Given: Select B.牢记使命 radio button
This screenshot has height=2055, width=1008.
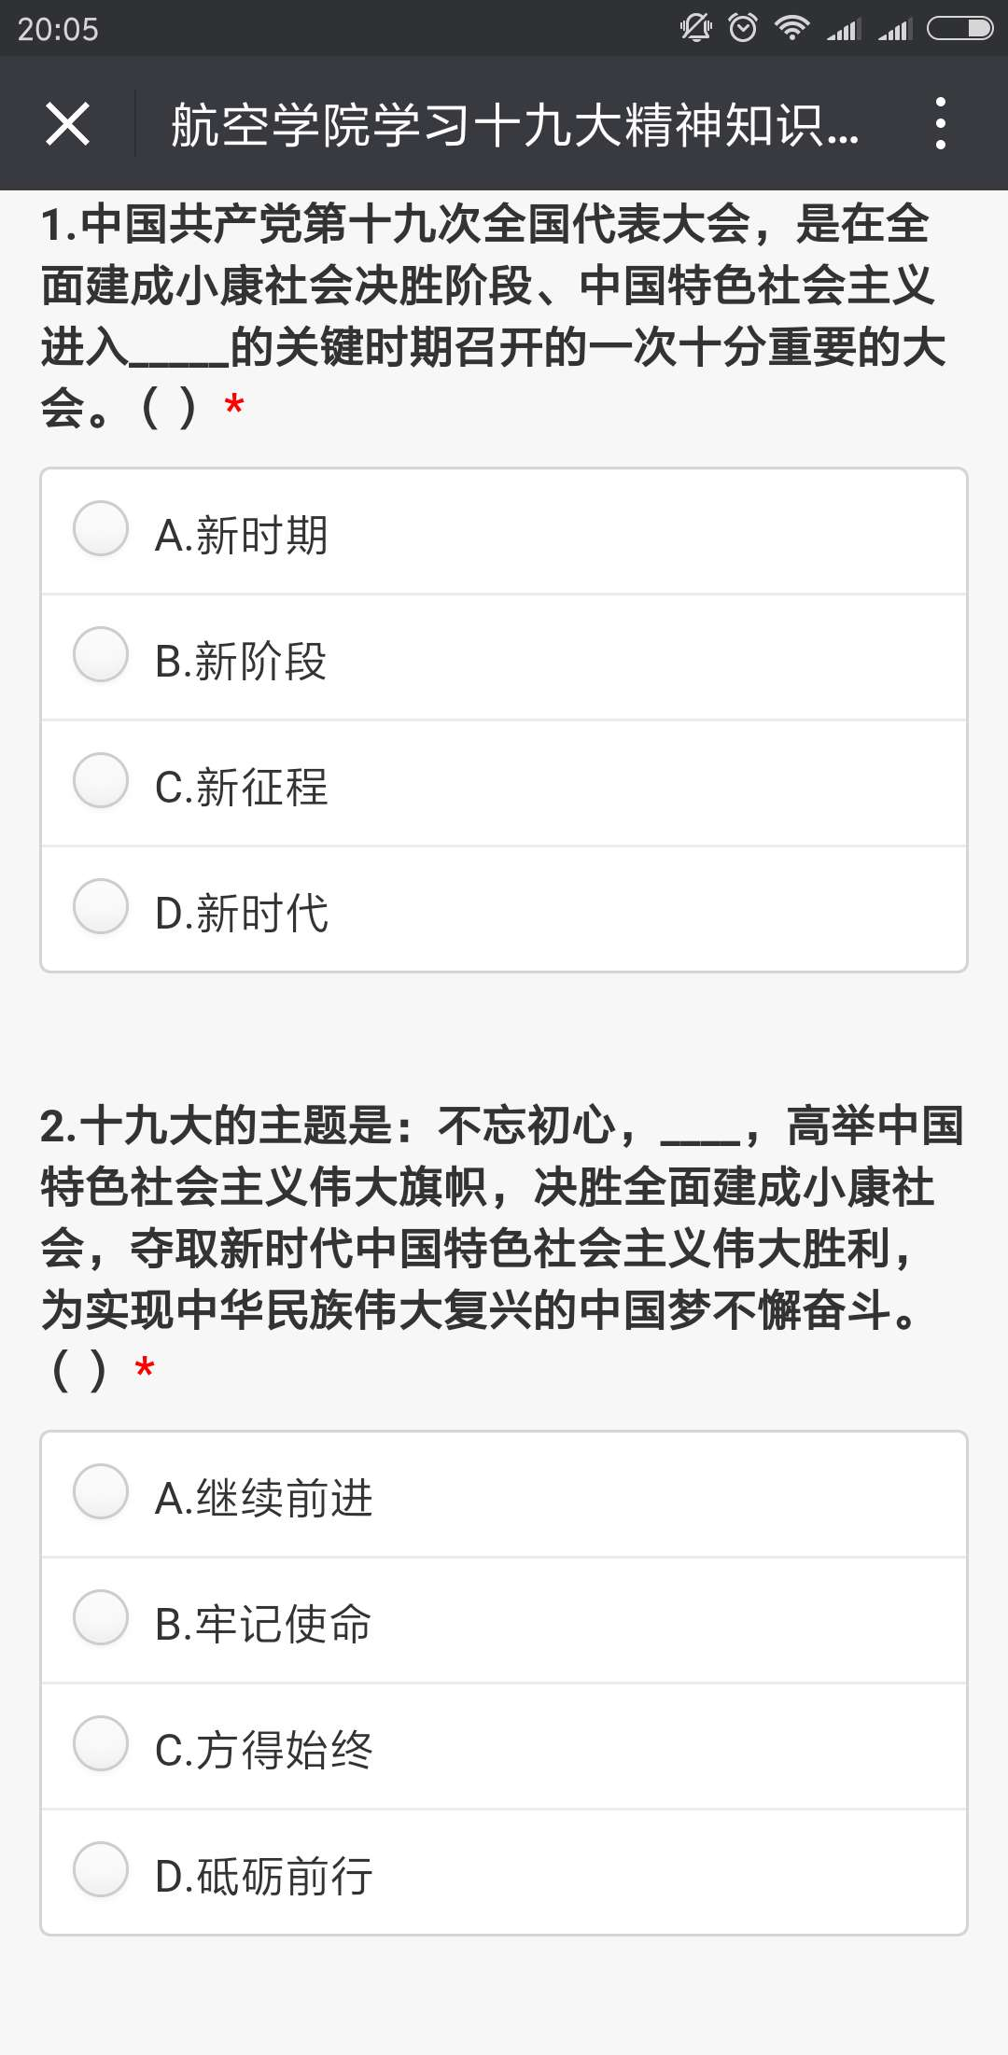Looking at the screenshot, I should pyautogui.click(x=101, y=1618).
